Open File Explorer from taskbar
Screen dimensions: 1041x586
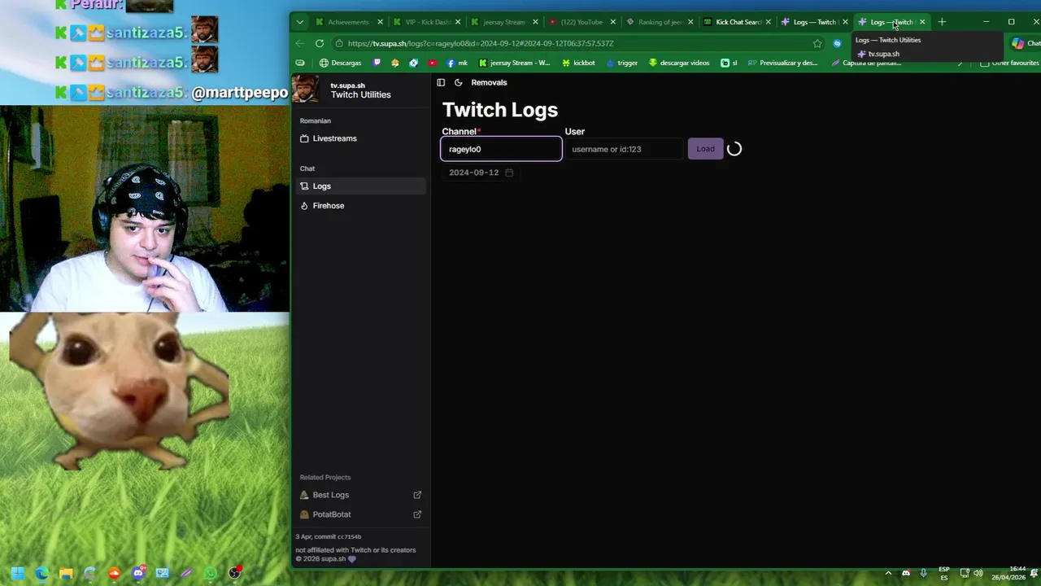pos(66,573)
